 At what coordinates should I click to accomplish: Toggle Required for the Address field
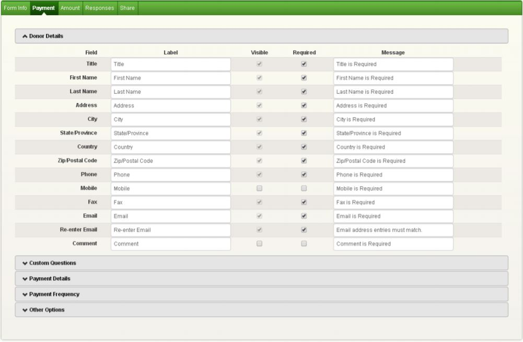click(x=304, y=106)
